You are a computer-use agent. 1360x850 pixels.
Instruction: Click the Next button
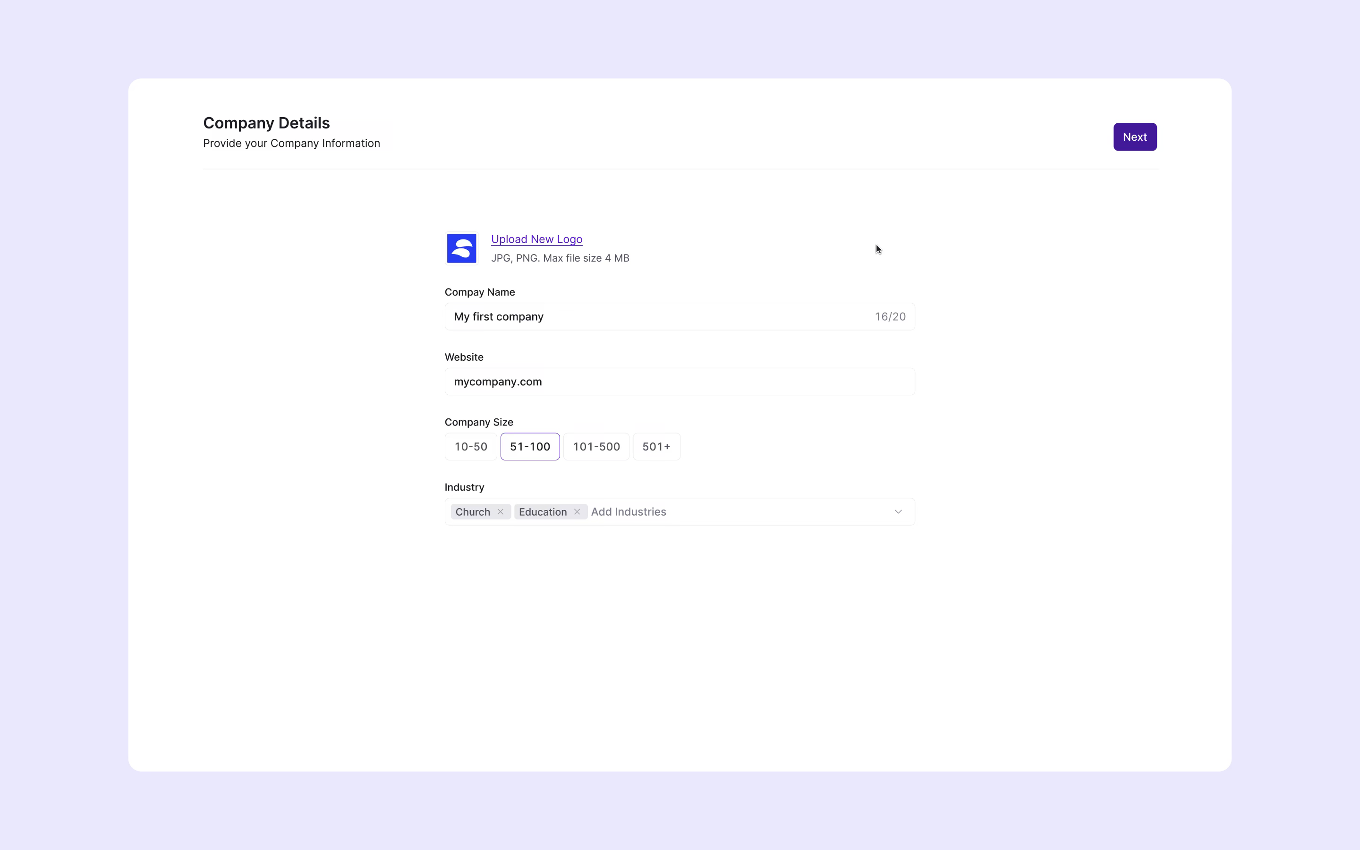tap(1135, 136)
